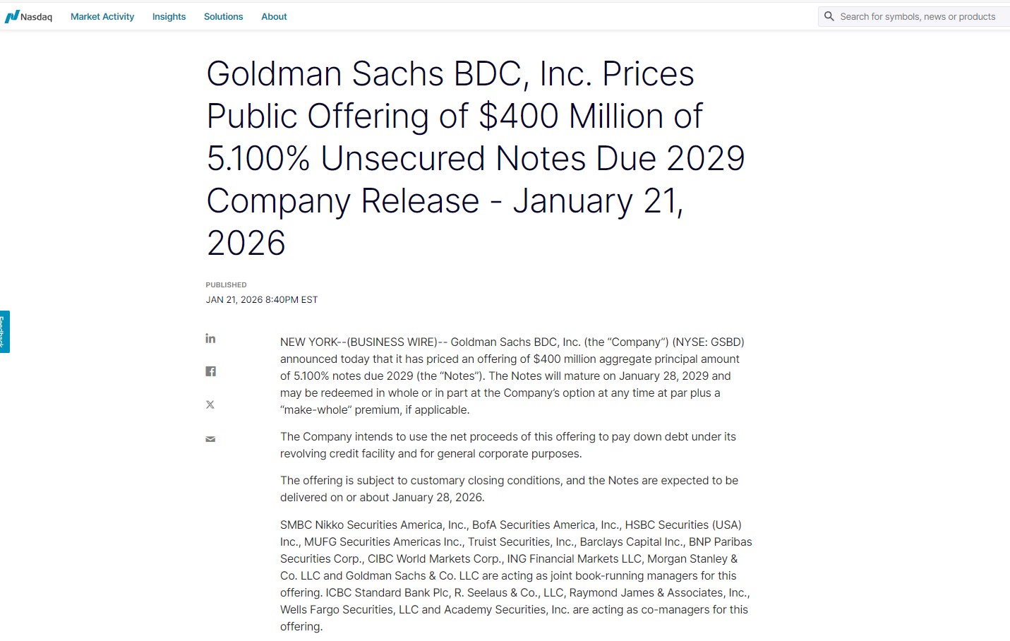
Task: Open the About menu
Action: point(274,16)
